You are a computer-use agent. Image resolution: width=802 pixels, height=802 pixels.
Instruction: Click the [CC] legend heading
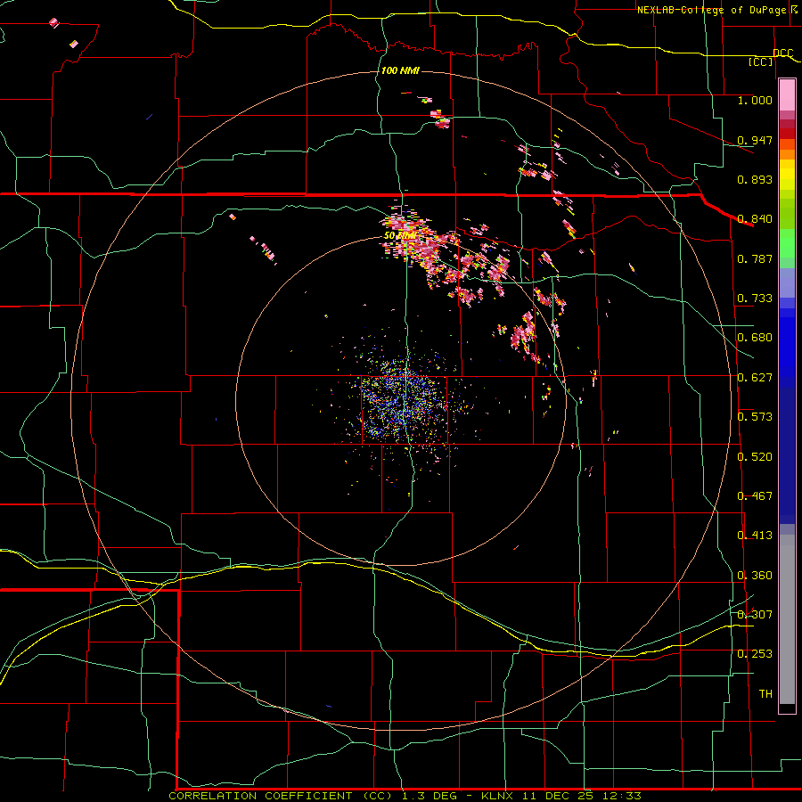761,61
